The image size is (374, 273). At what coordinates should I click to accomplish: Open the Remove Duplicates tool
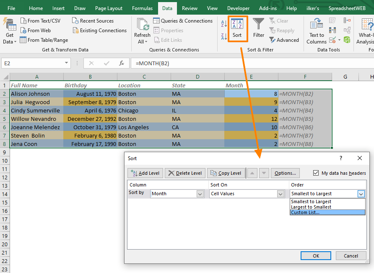click(332, 29)
